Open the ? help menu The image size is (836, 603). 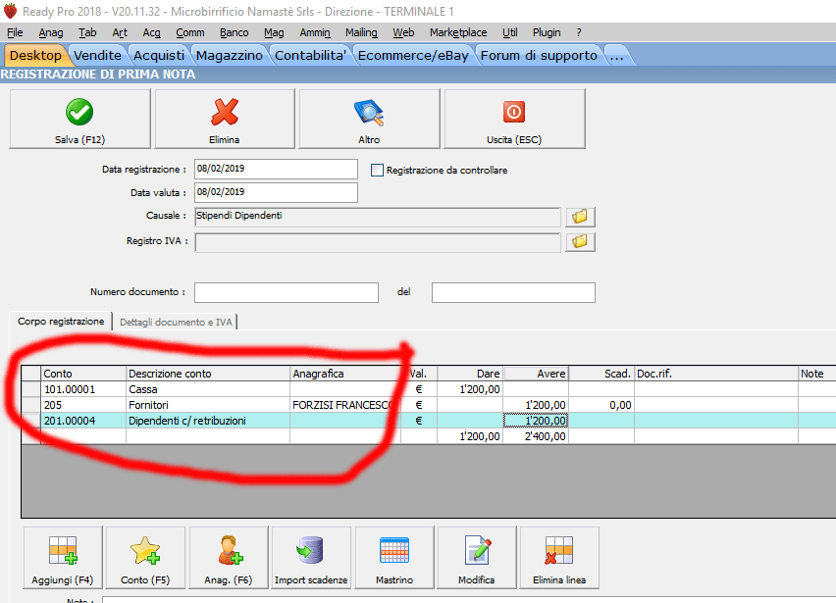(579, 32)
